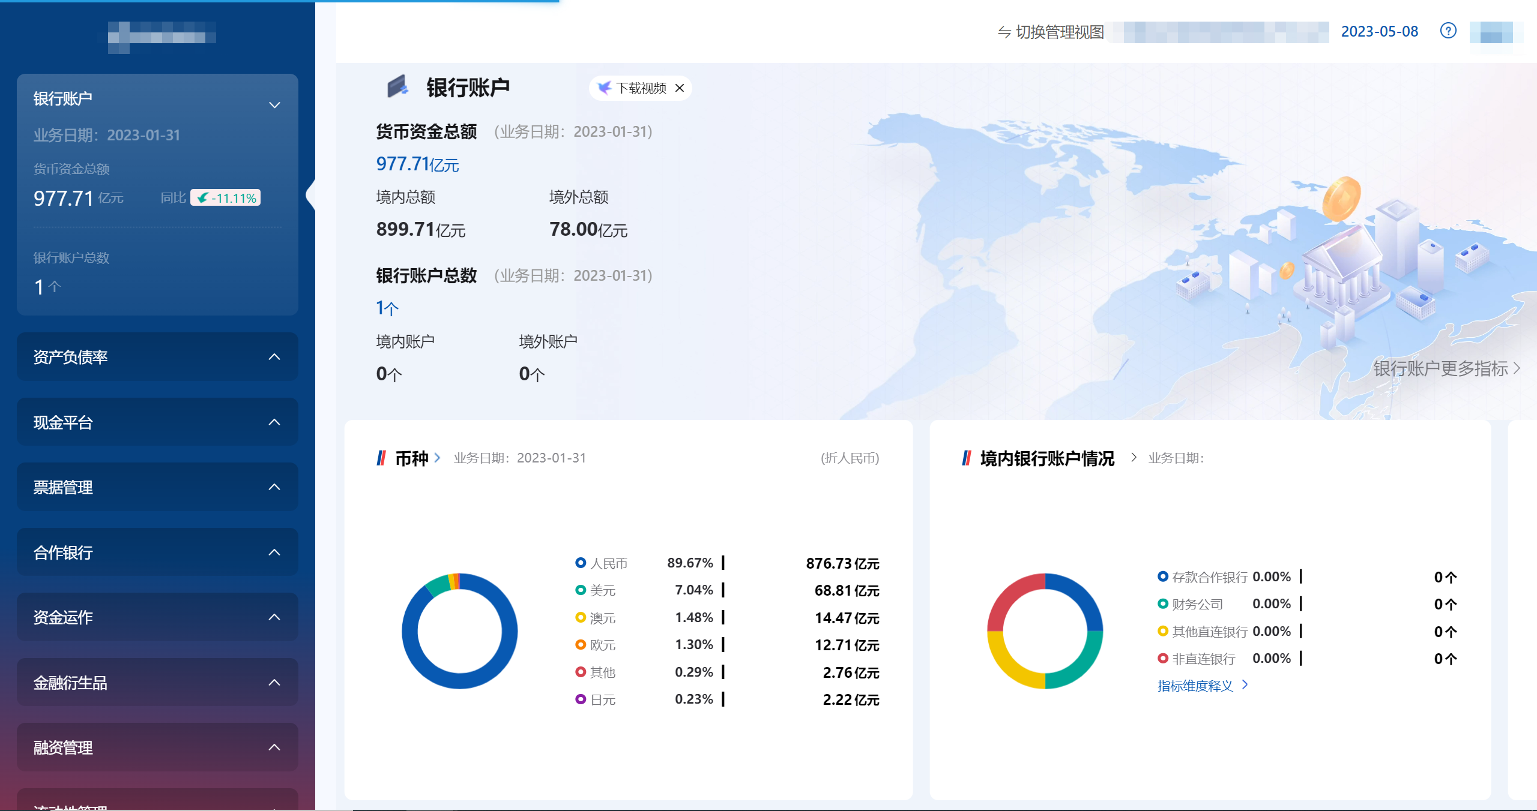Click the 银行账户 header wallet icon
1537x811 pixels.
click(x=397, y=86)
